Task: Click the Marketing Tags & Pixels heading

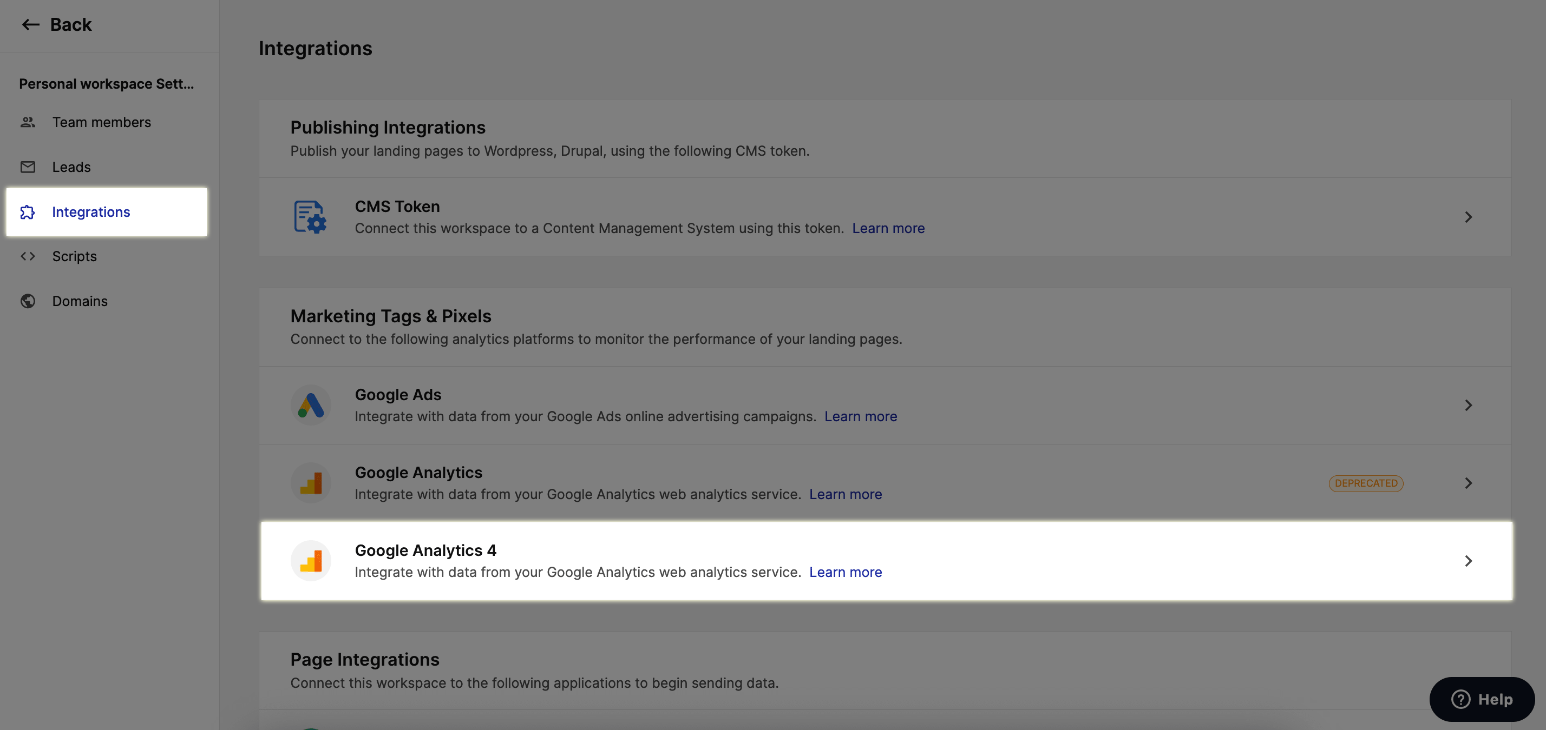Action: click(391, 316)
